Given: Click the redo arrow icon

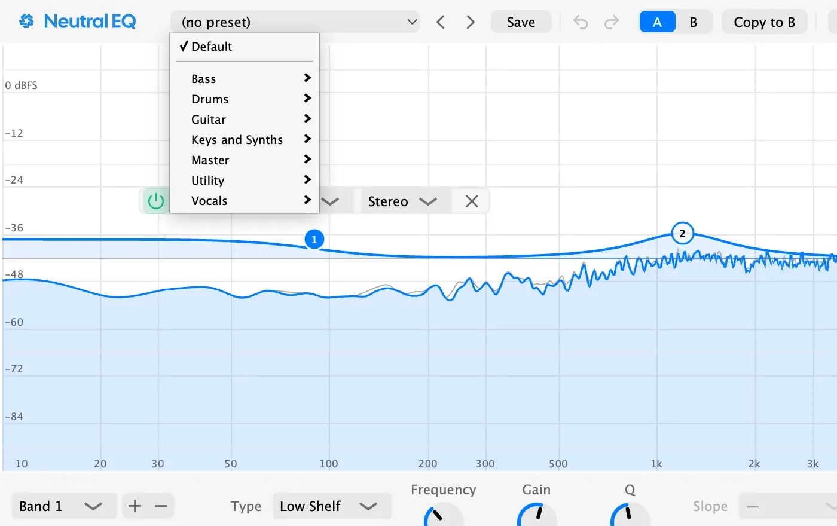Looking at the screenshot, I should 611,22.
